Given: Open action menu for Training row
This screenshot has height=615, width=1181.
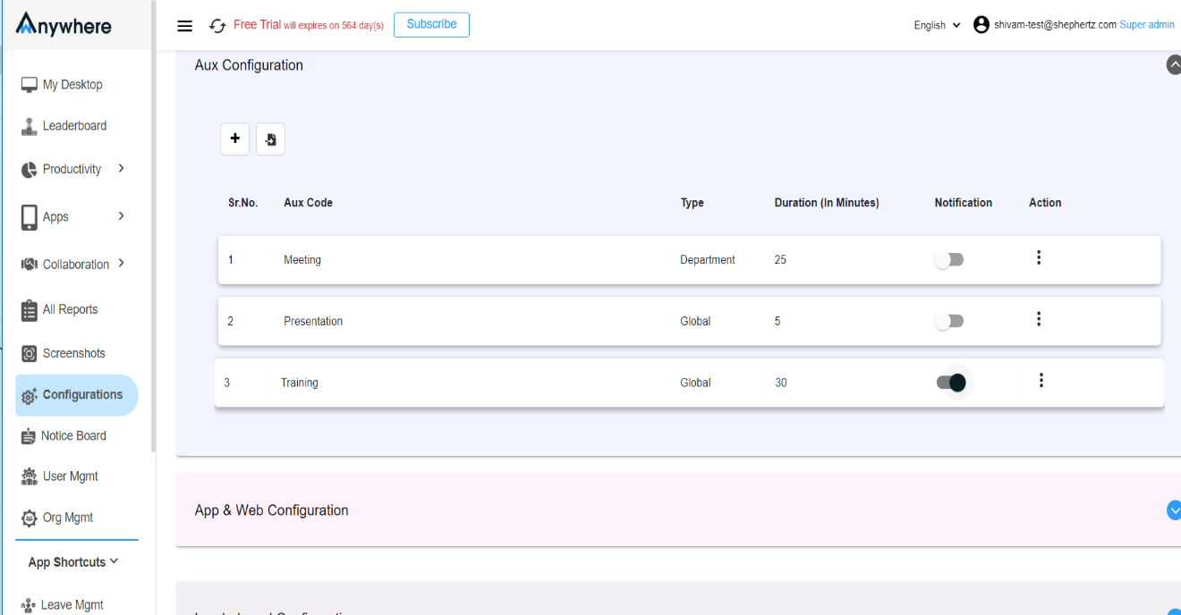Looking at the screenshot, I should pos(1041,381).
